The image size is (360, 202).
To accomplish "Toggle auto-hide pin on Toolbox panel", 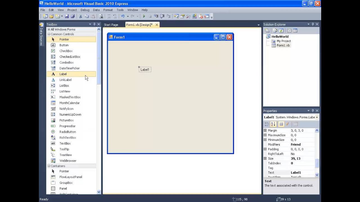I will click(94, 24).
